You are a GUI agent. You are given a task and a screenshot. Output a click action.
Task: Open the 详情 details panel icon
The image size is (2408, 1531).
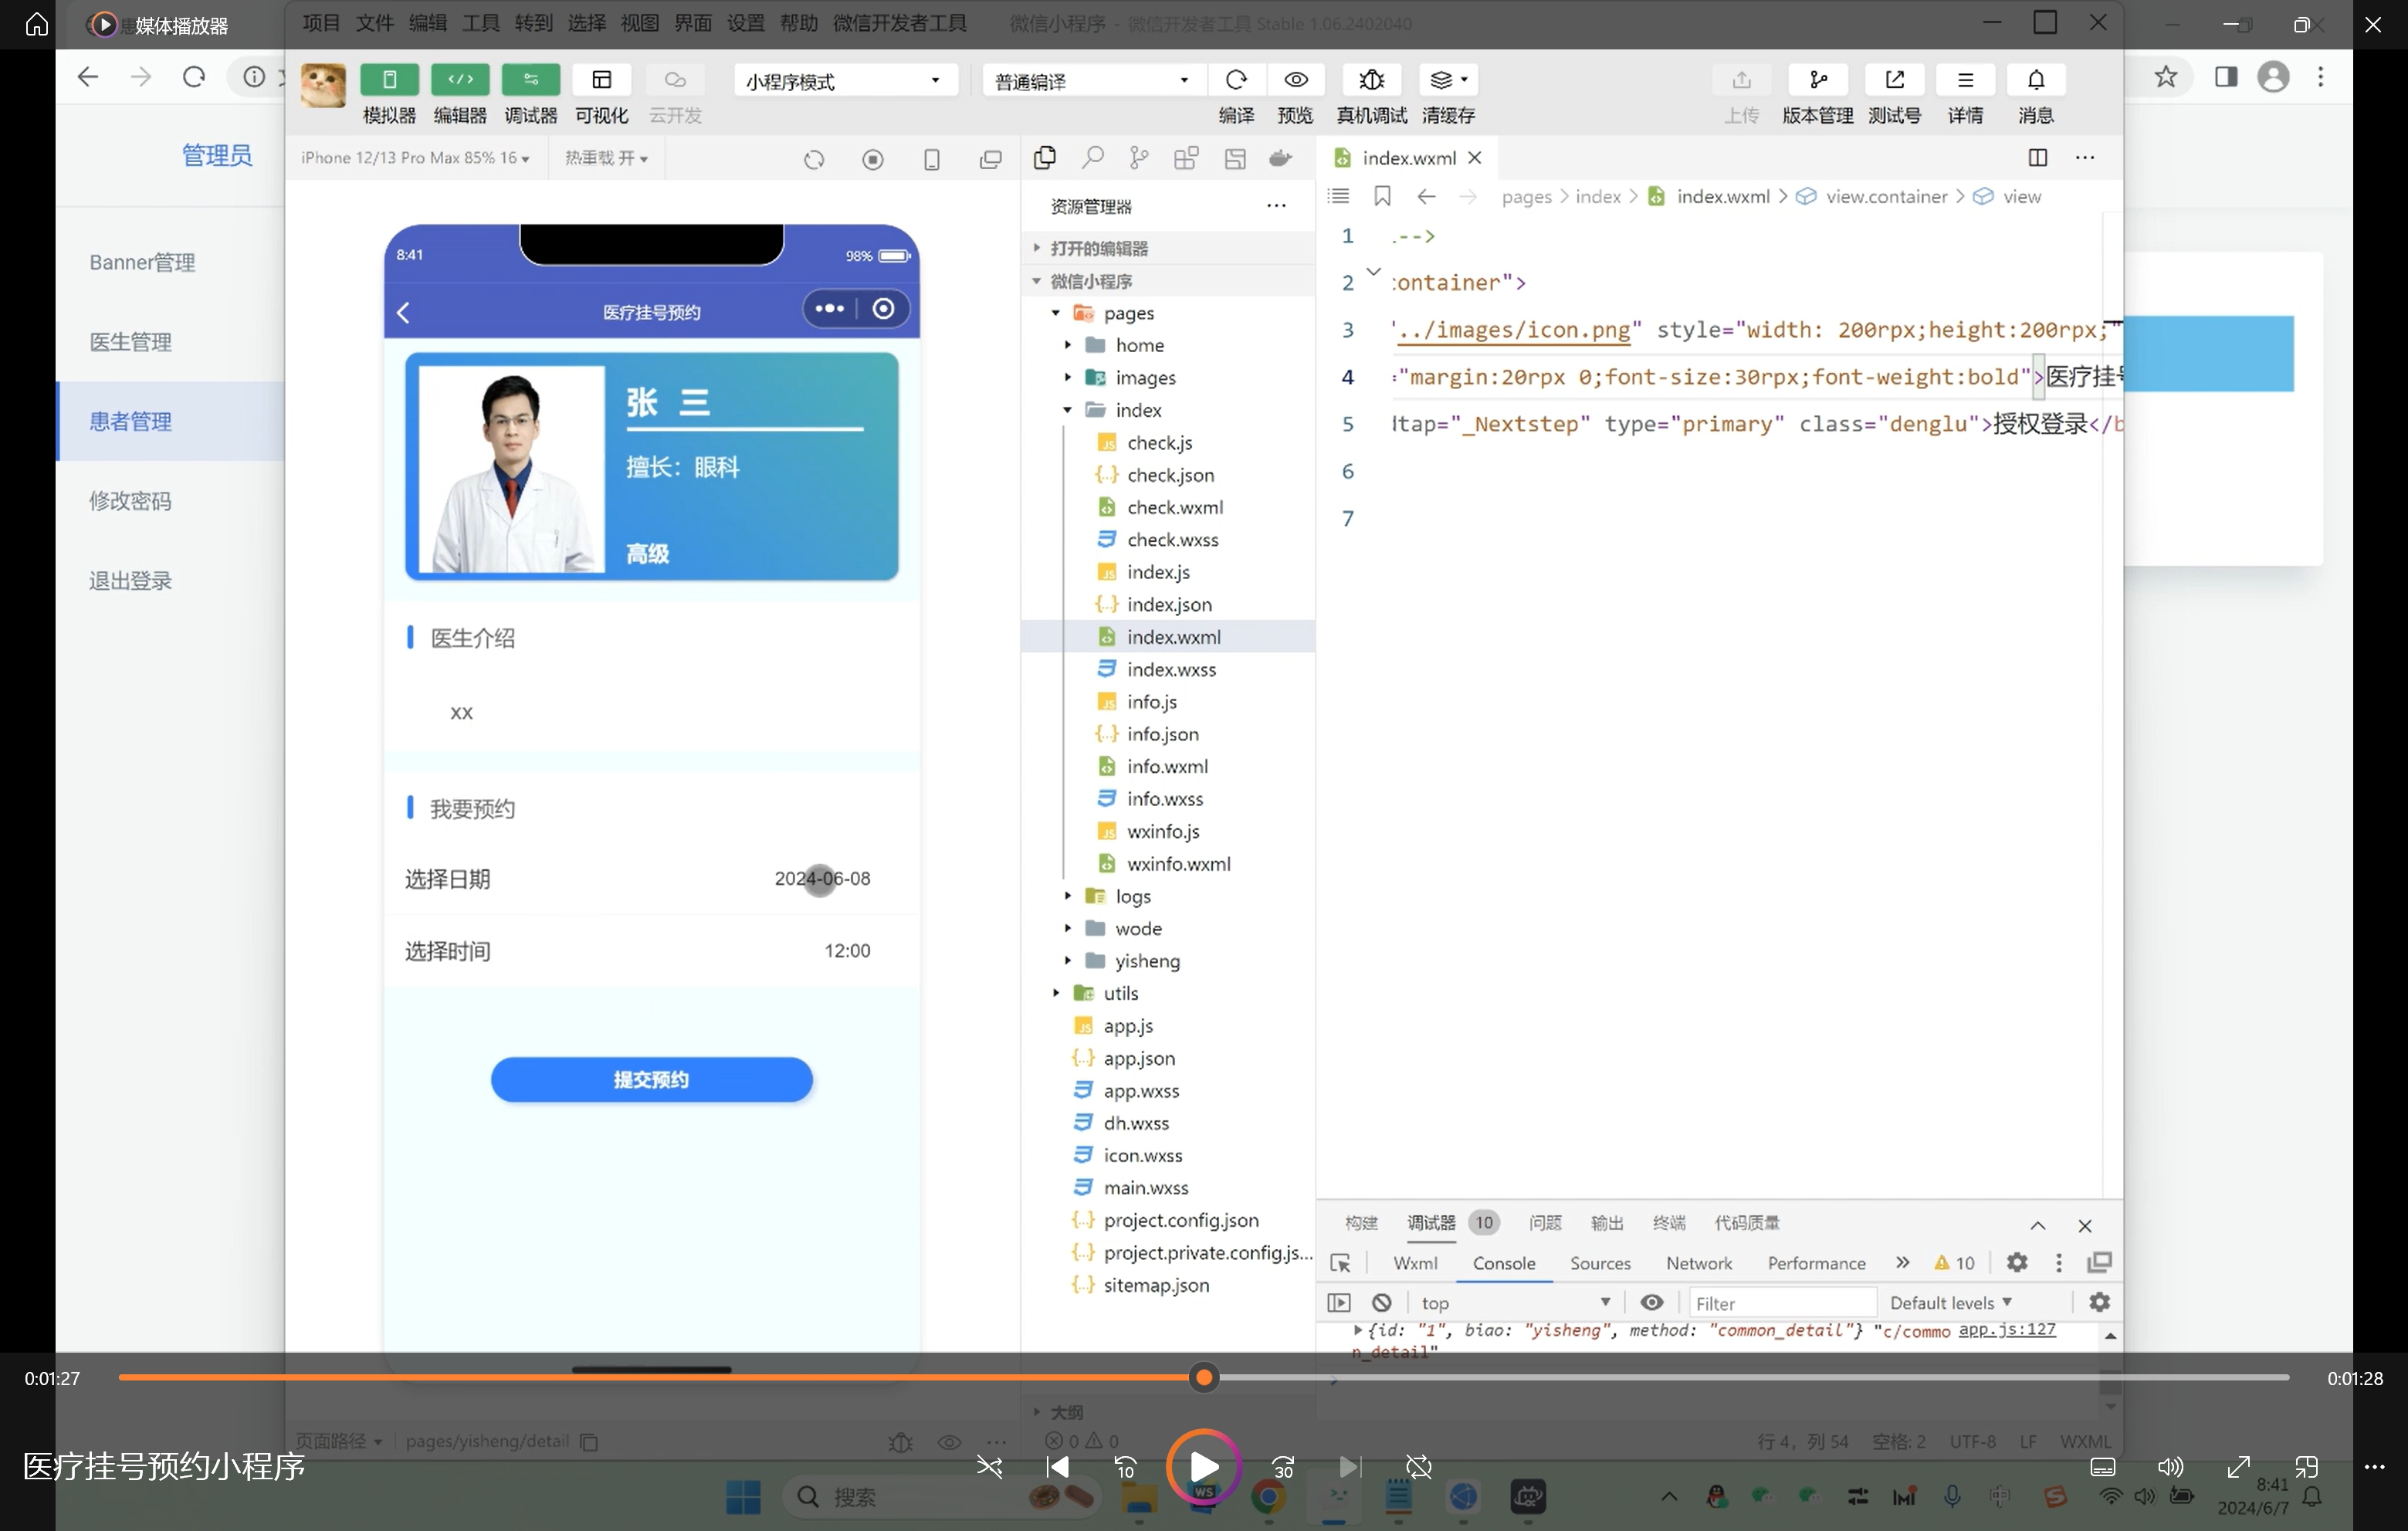[x=1965, y=80]
